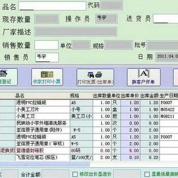Click the 0.20 amount cell

150,158
